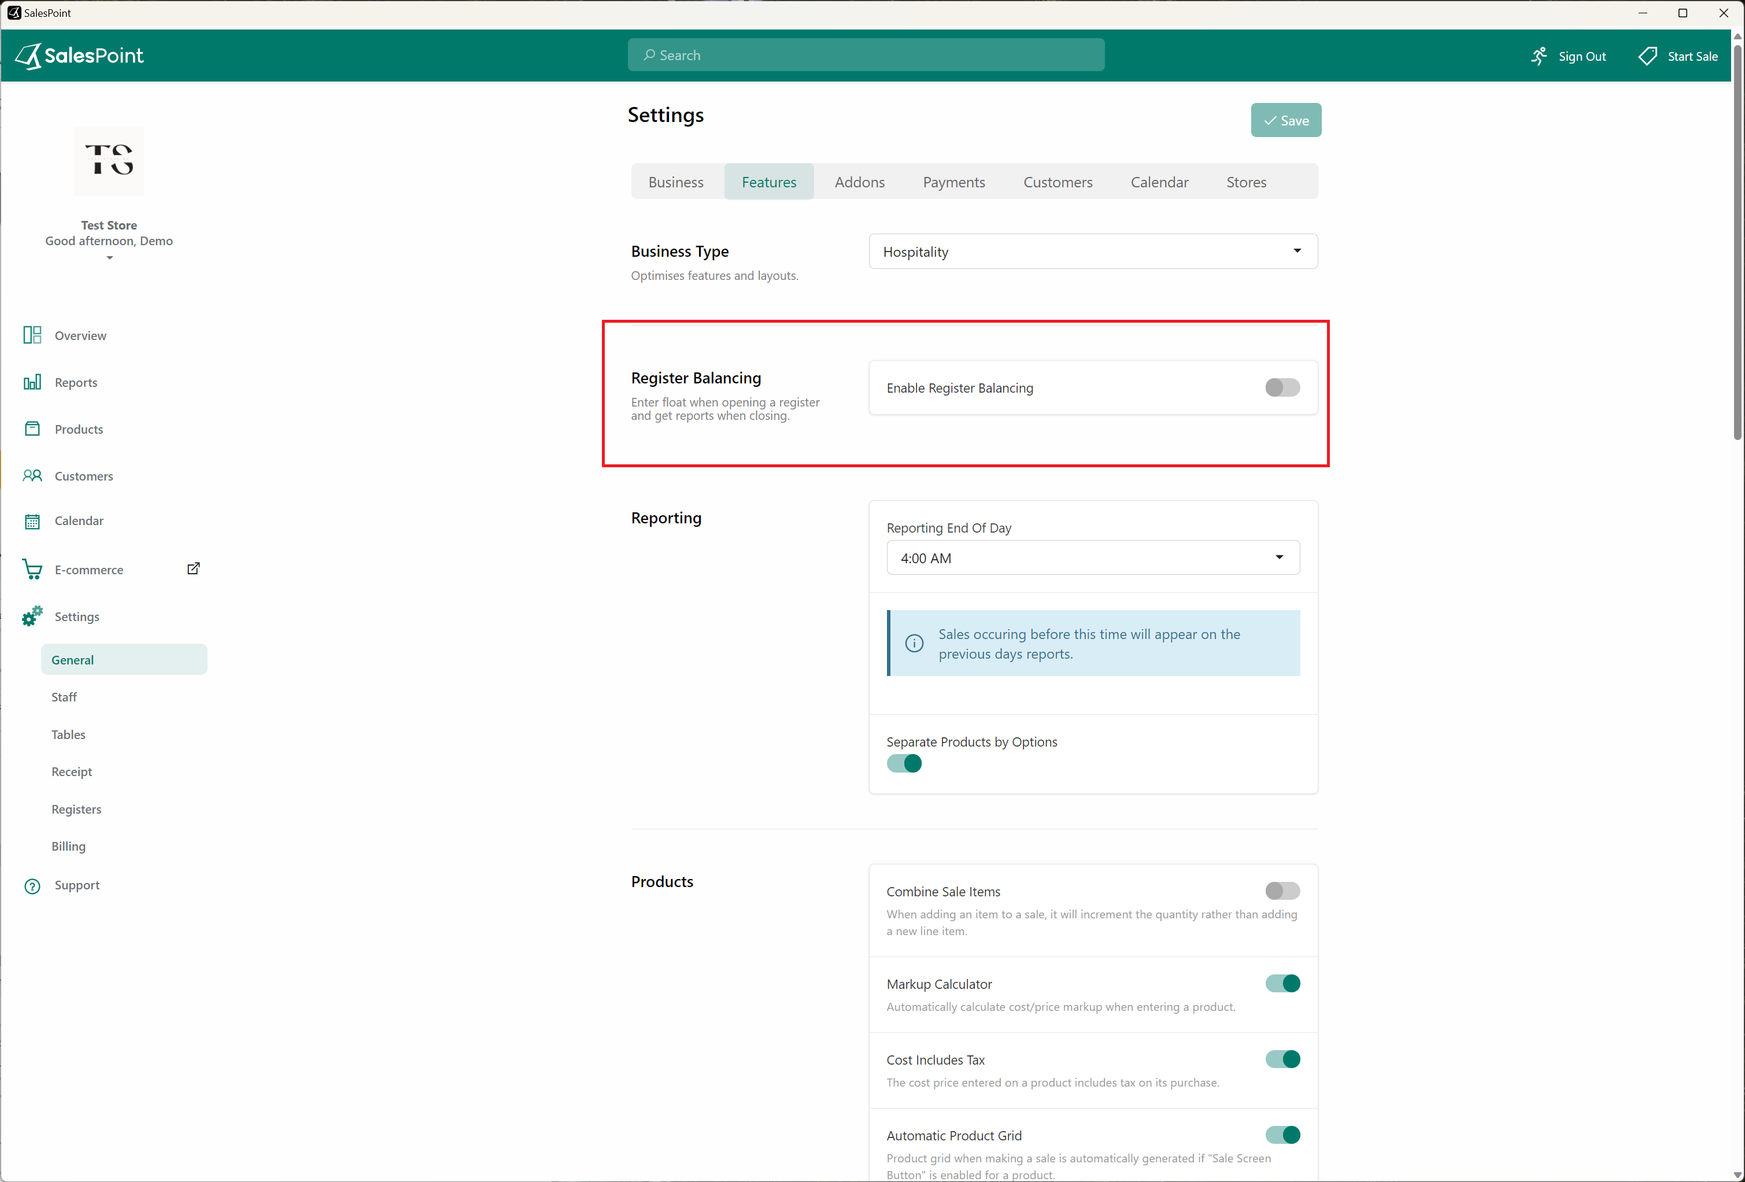
Task: Expand the Test Store account menu
Action: pyautogui.click(x=109, y=257)
